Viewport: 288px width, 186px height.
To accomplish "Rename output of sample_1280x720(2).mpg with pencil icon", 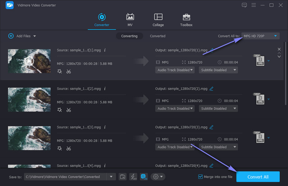I will pyautogui.click(x=211, y=89).
